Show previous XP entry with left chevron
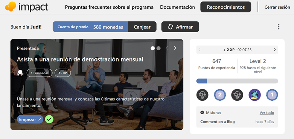Image resolution: width=294 pixels, height=139 pixels. tap(200, 50)
